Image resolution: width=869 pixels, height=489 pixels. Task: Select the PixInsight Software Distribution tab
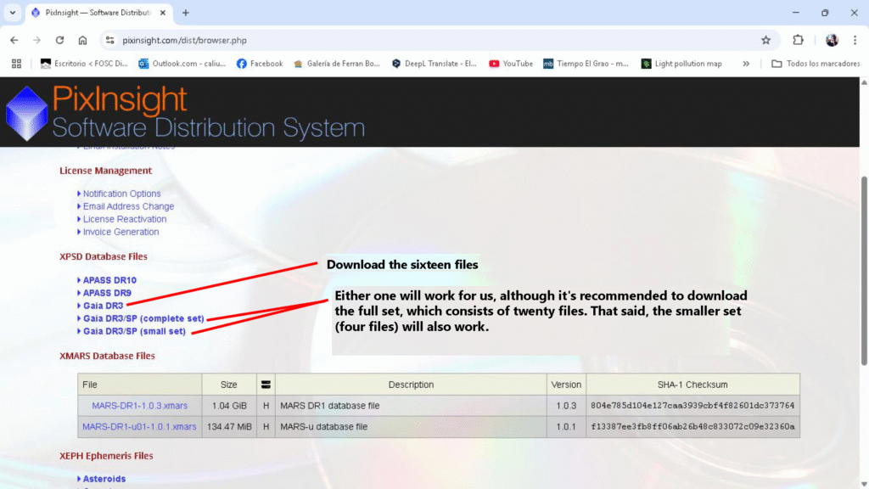(98, 13)
